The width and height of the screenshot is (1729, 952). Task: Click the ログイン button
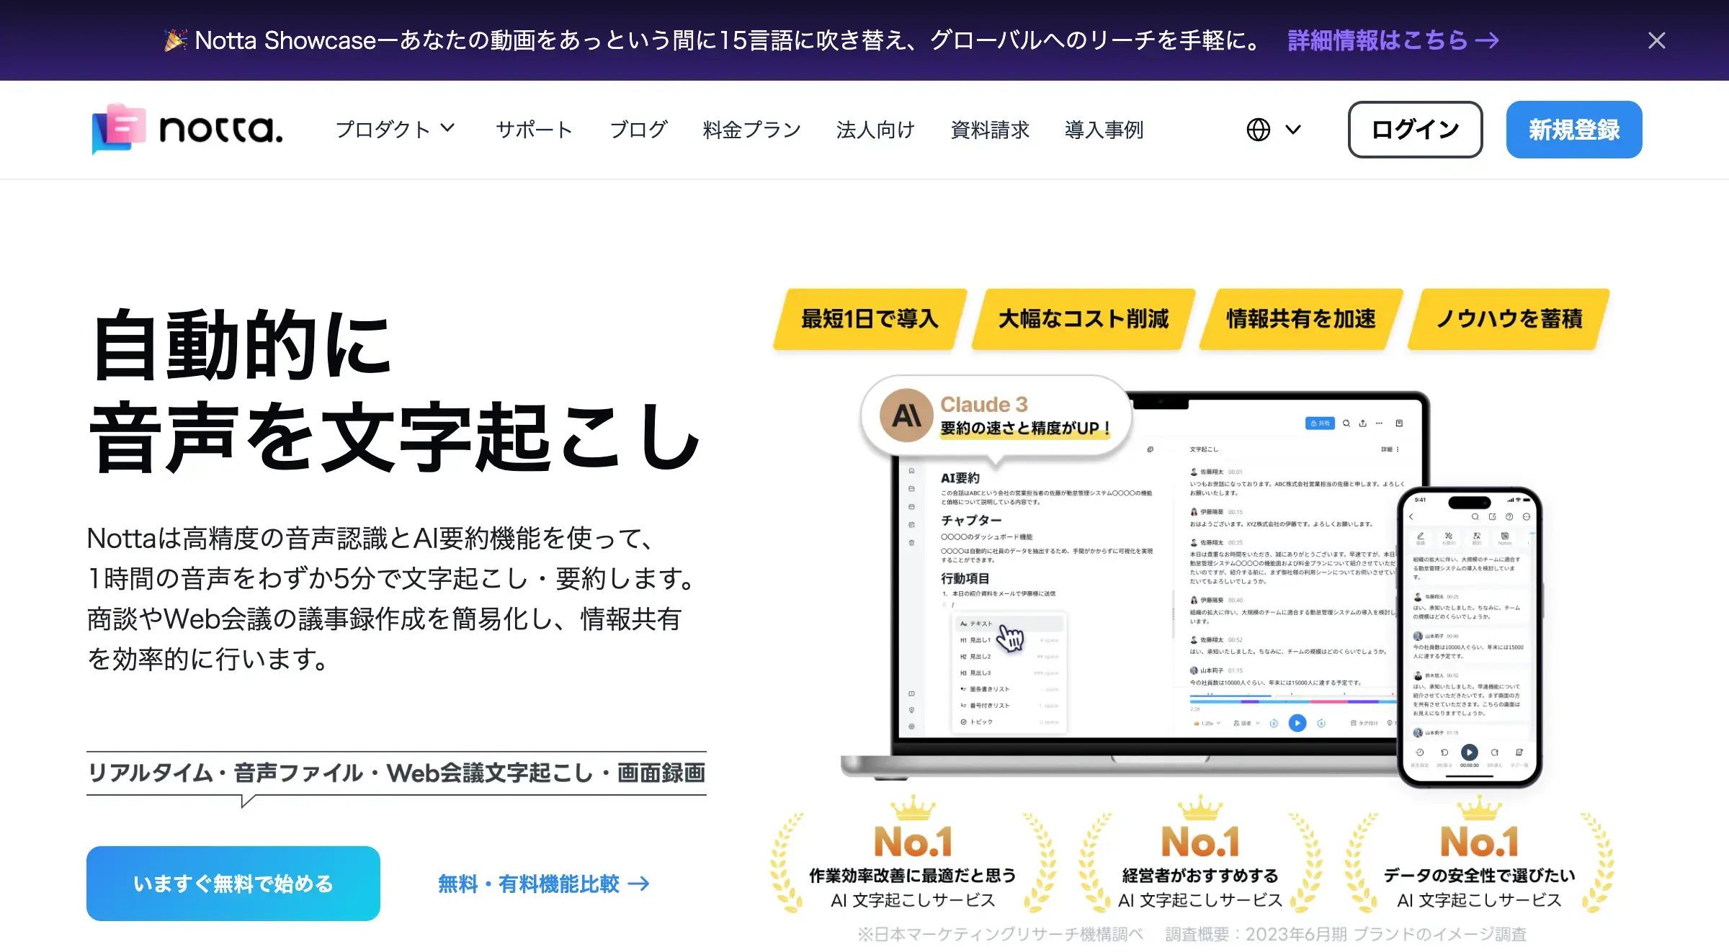coord(1415,130)
